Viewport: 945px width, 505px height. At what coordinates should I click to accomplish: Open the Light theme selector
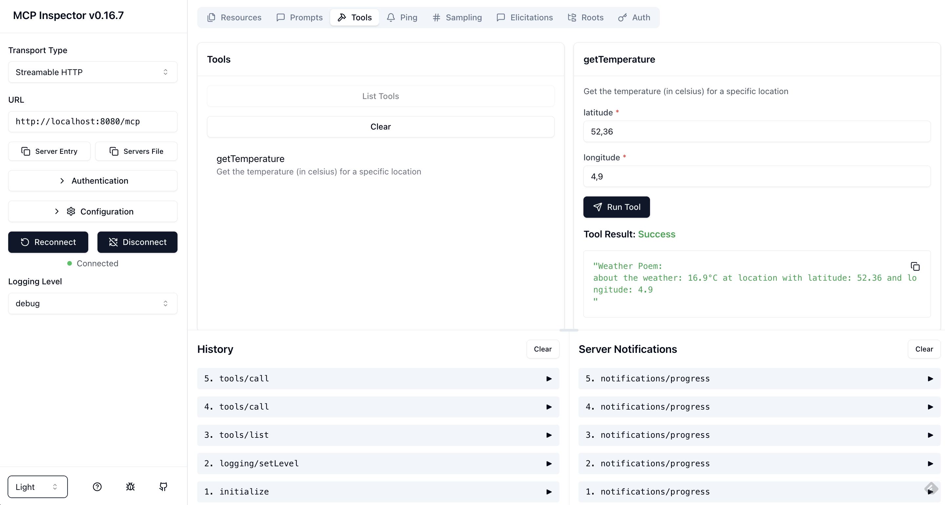pos(37,487)
